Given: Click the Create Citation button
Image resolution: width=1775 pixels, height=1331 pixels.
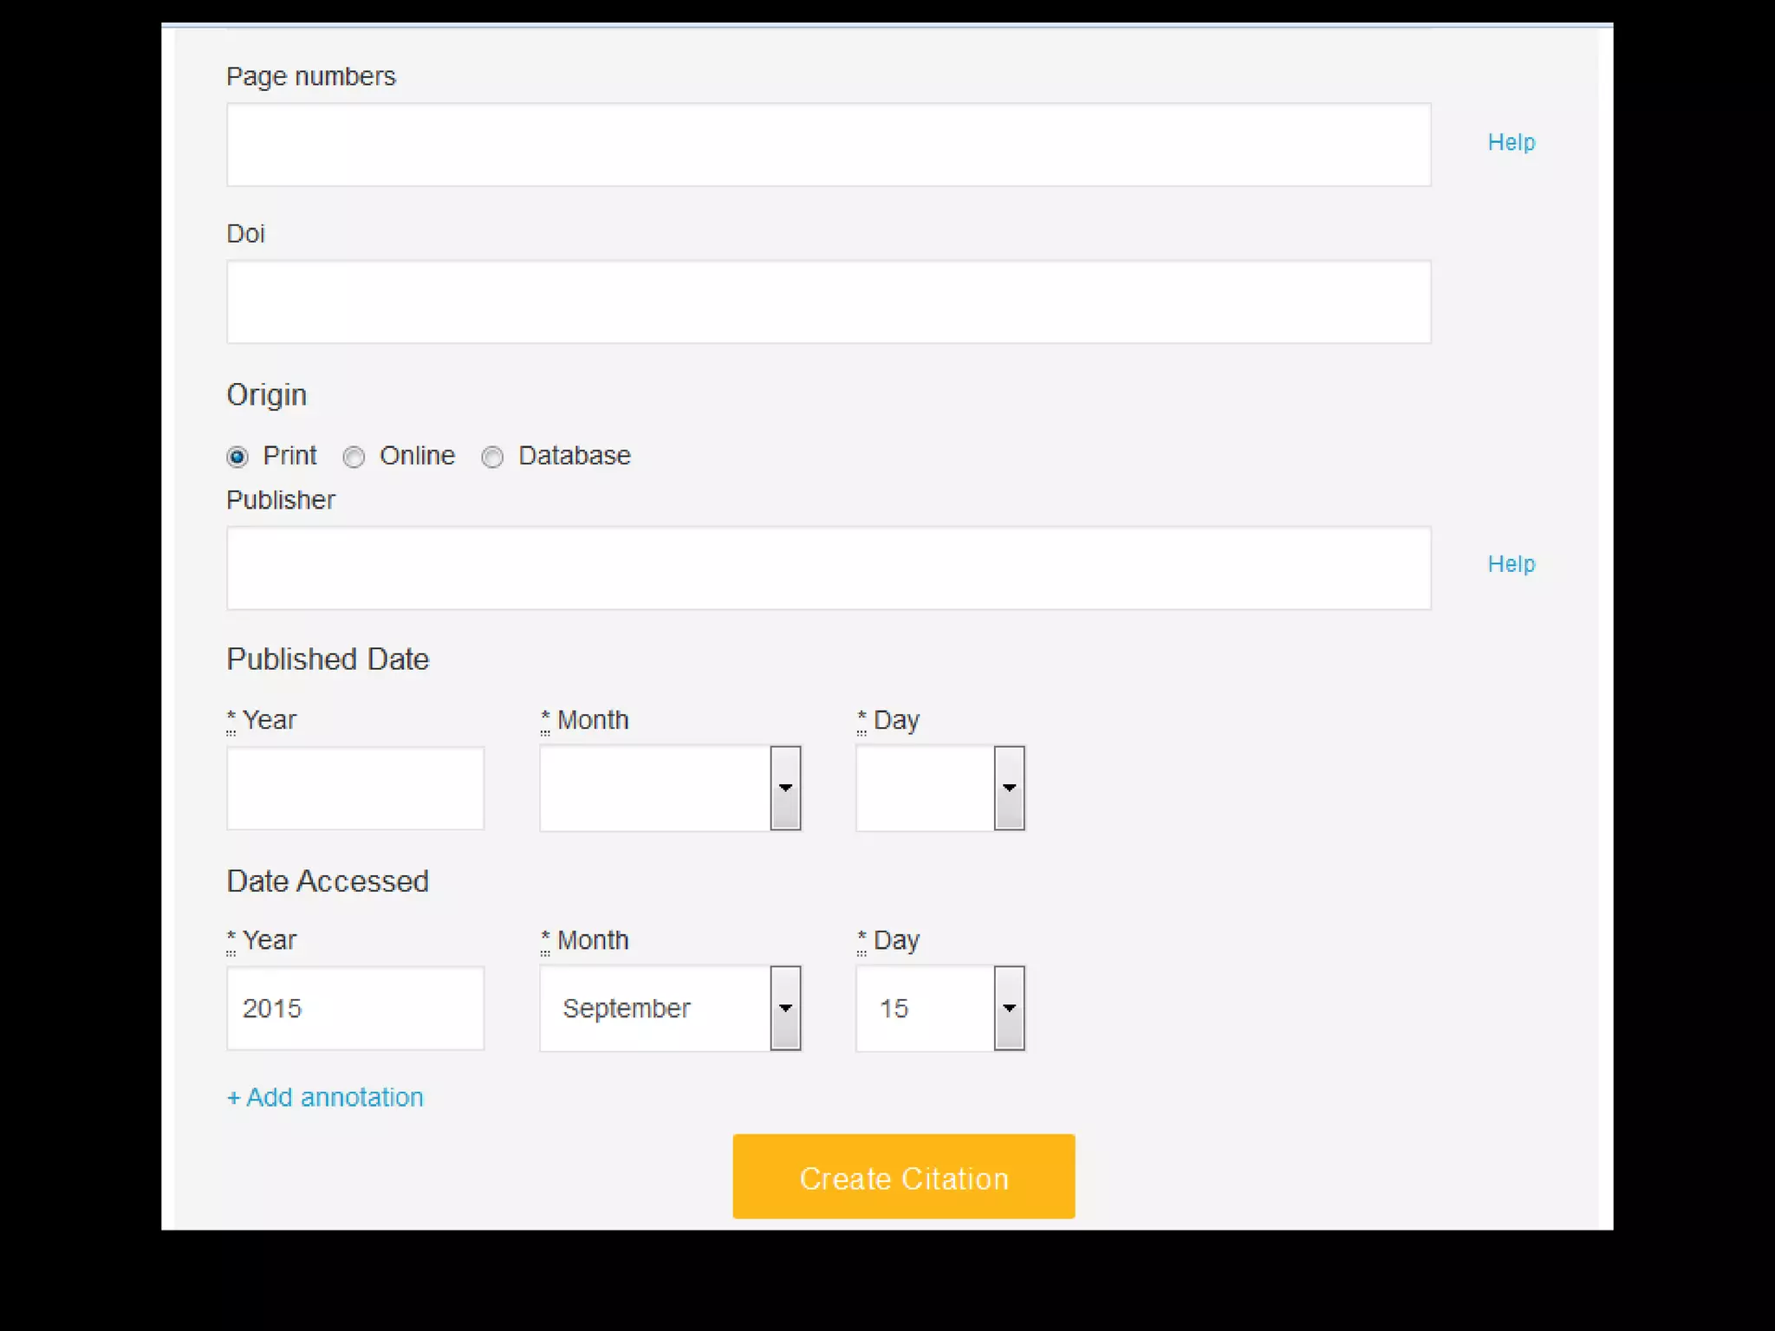Looking at the screenshot, I should tap(903, 1177).
